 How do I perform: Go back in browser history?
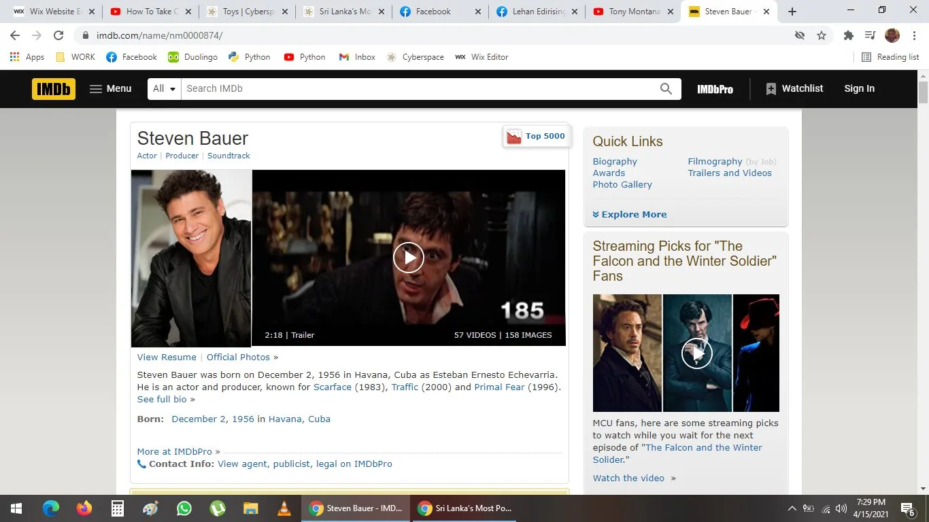(x=15, y=35)
